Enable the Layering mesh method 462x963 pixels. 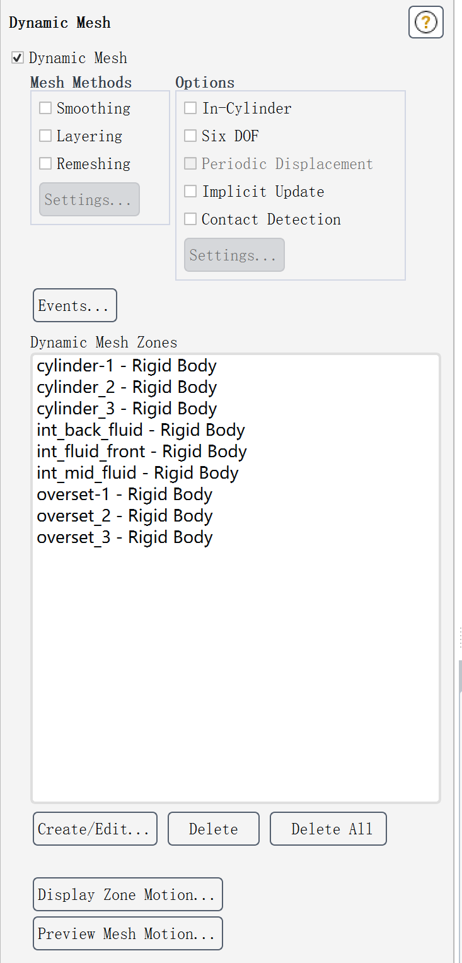click(45, 136)
